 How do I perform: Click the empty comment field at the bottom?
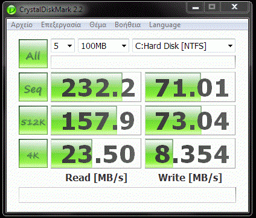127,195
